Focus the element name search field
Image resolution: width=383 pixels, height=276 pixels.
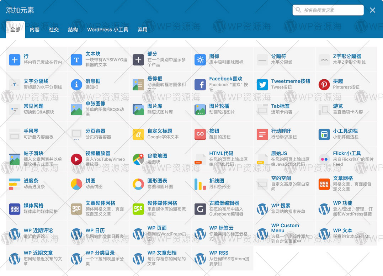click(x=328, y=10)
